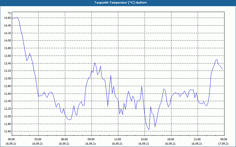The height and width of the screenshot is (147, 236).
Task: Click the 12,40 y-axis label
Action: pyautogui.click(x=8, y=101)
